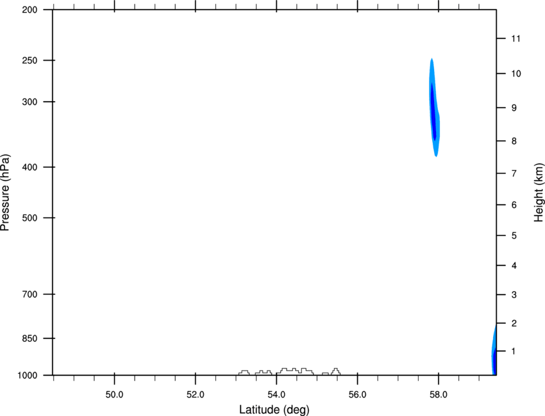Click the 10 km height label
This screenshot has width=545, height=416.
516,74
